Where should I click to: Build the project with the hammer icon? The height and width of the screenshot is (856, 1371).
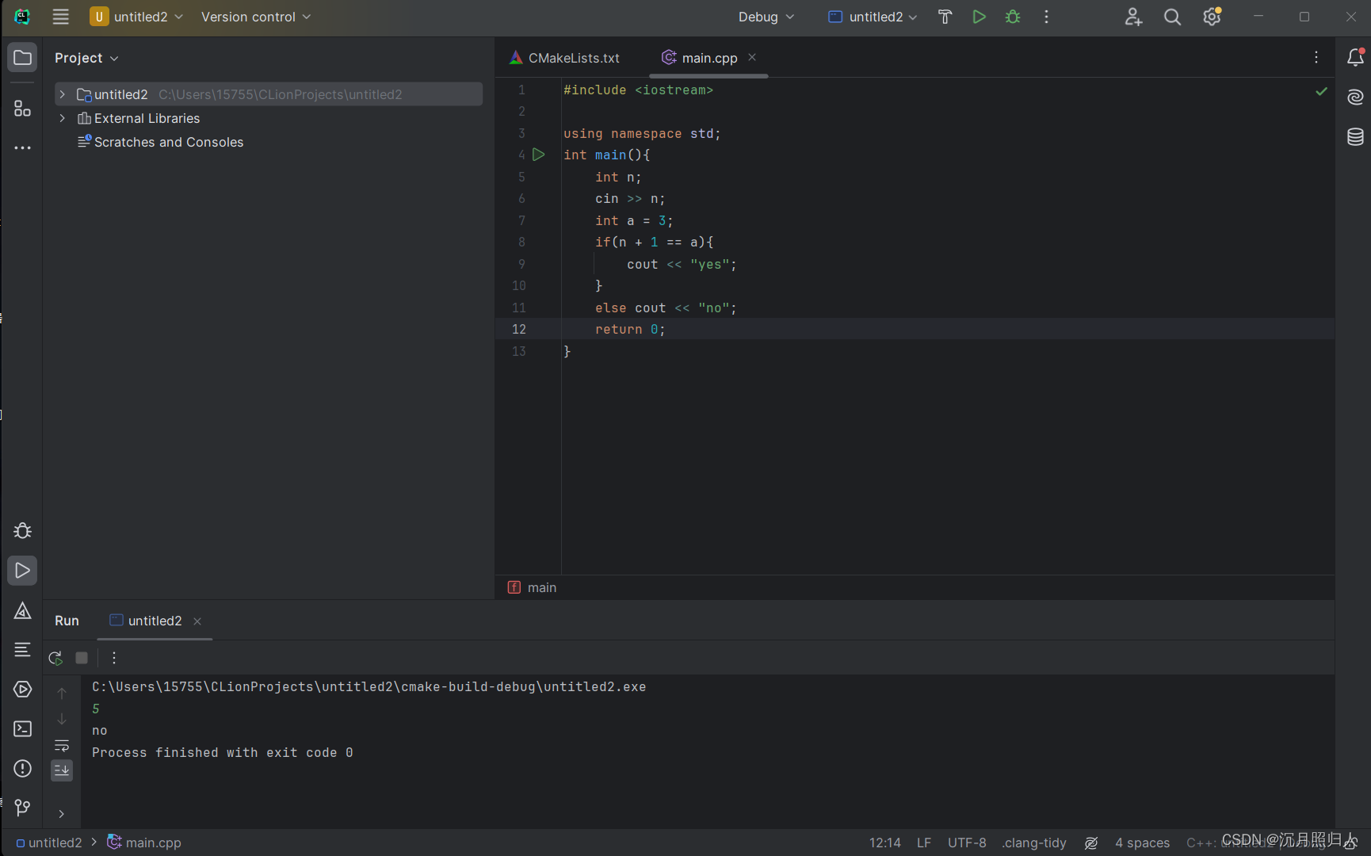[x=945, y=17]
